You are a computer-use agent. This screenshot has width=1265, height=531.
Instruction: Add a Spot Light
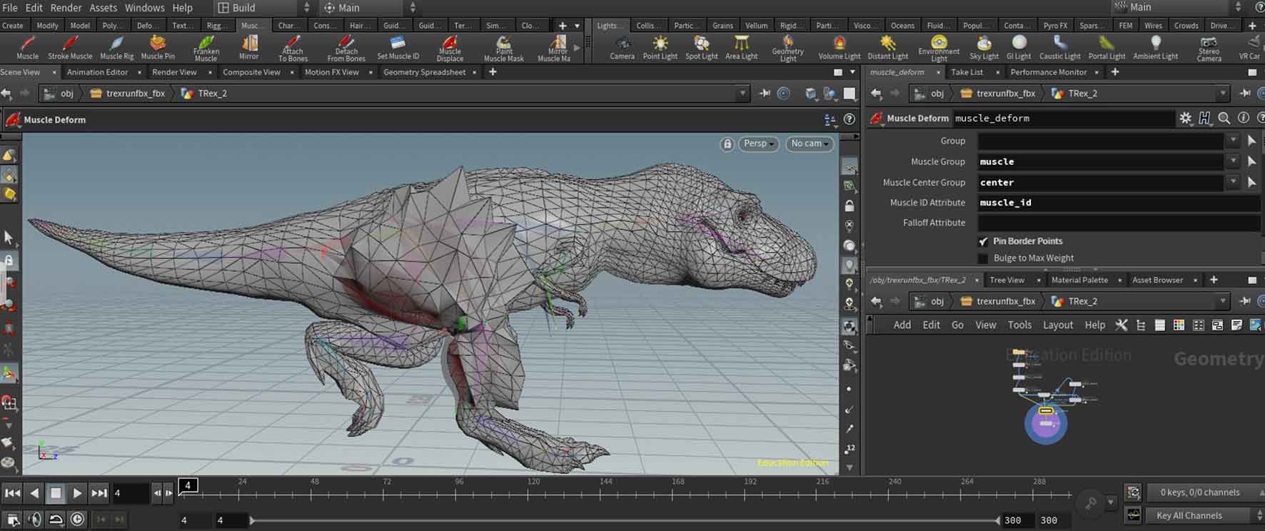[x=701, y=48]
